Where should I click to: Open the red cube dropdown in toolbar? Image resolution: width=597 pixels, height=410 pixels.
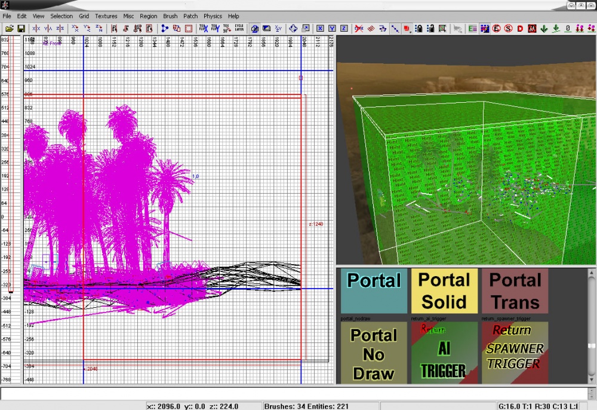(x=407, y=29)
